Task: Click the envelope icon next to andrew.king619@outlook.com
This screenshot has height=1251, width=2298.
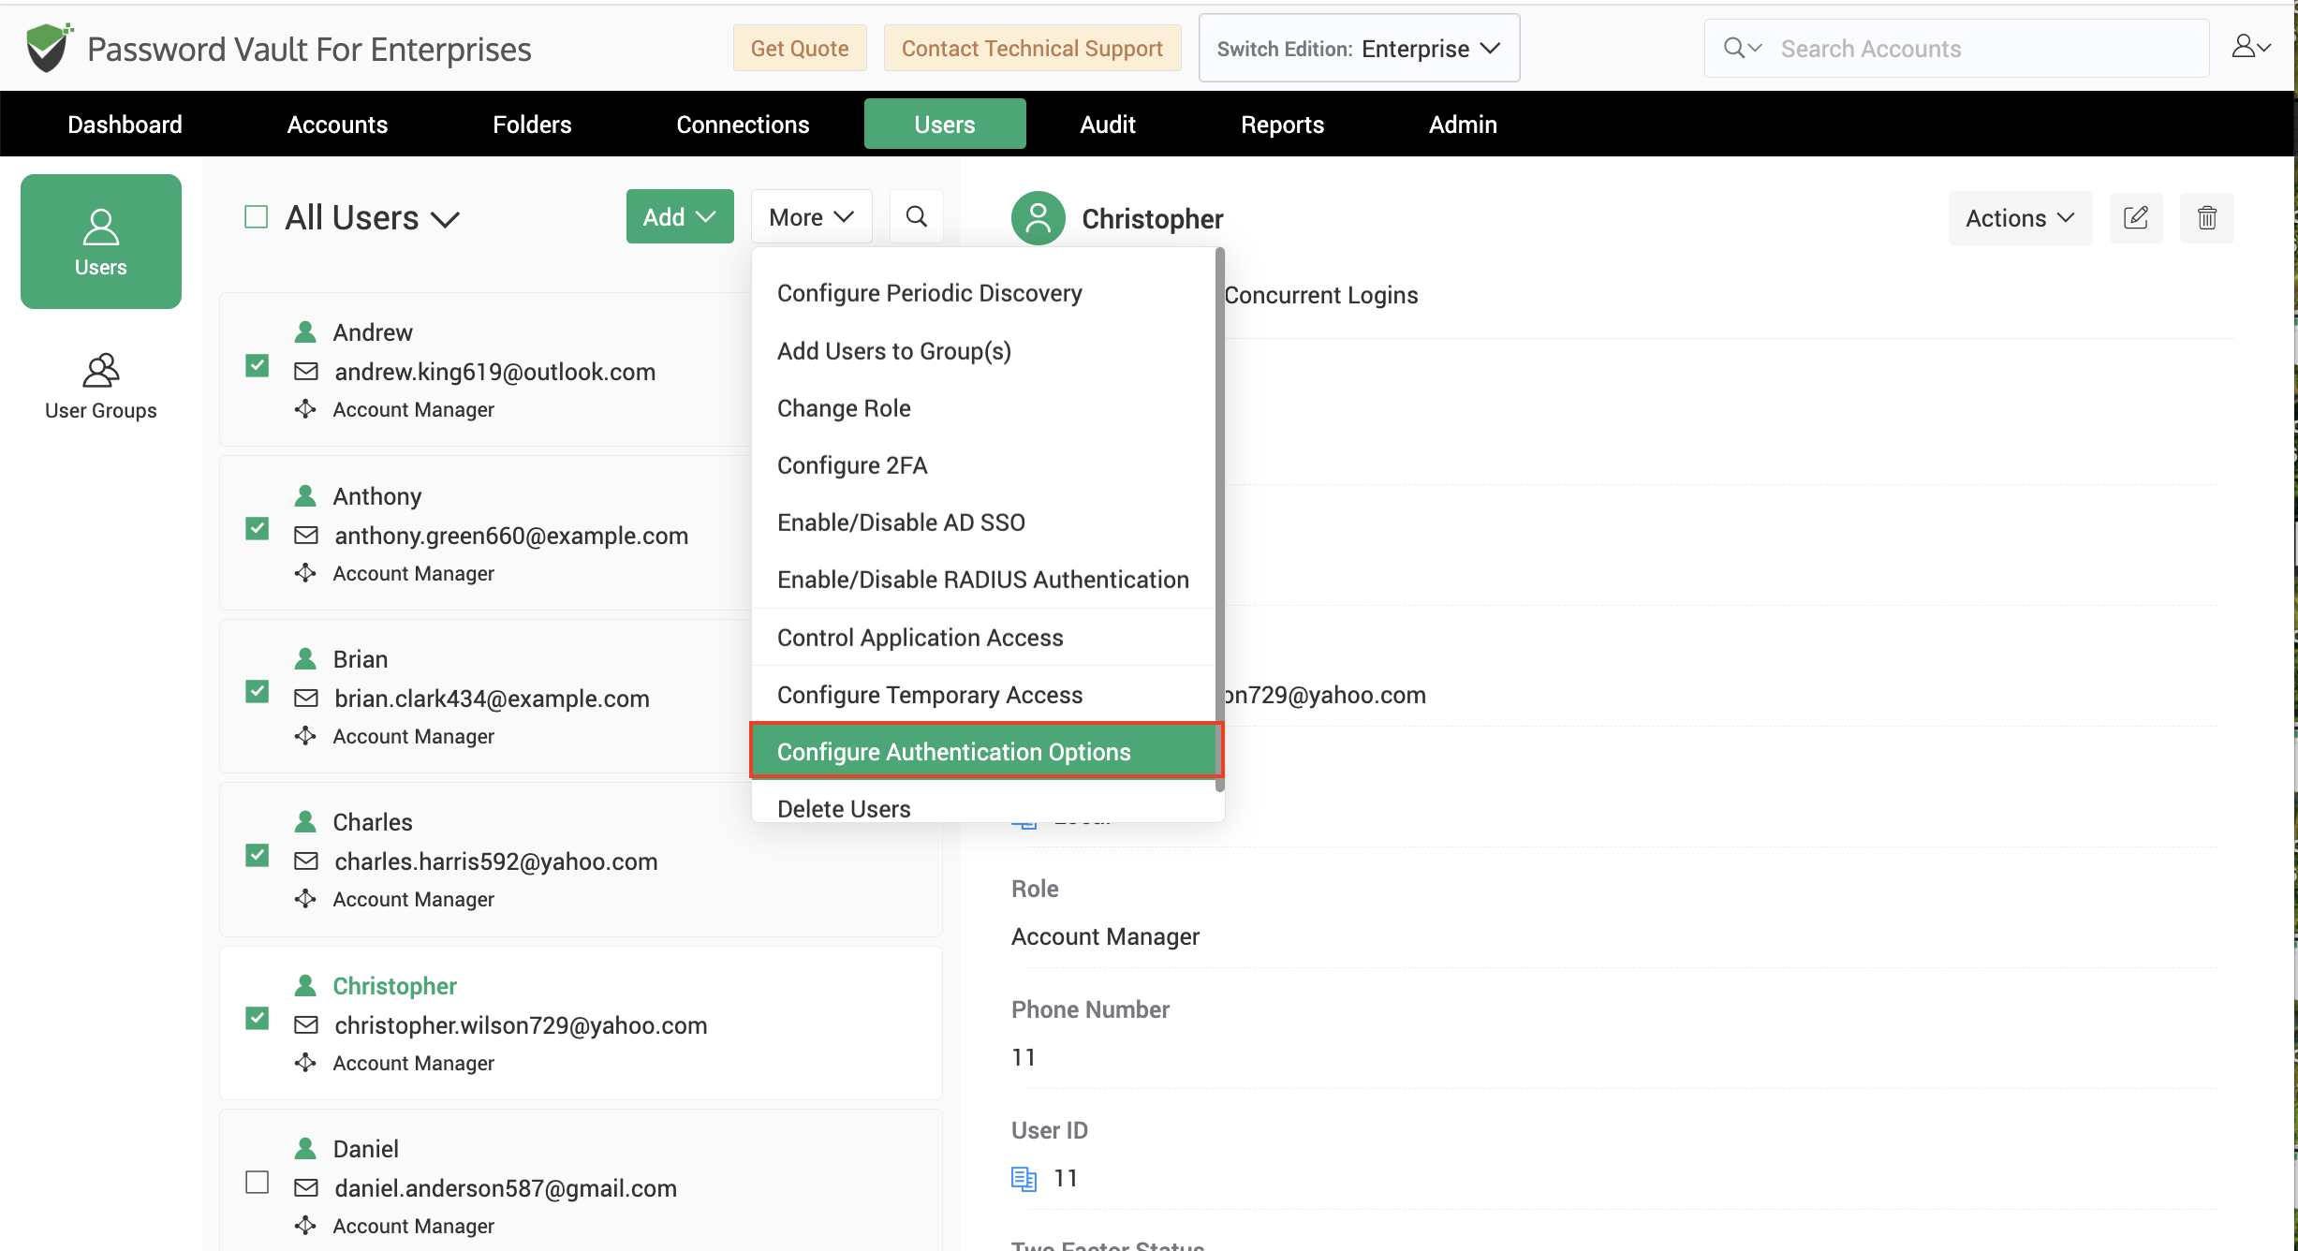Action: pos(306,372)
